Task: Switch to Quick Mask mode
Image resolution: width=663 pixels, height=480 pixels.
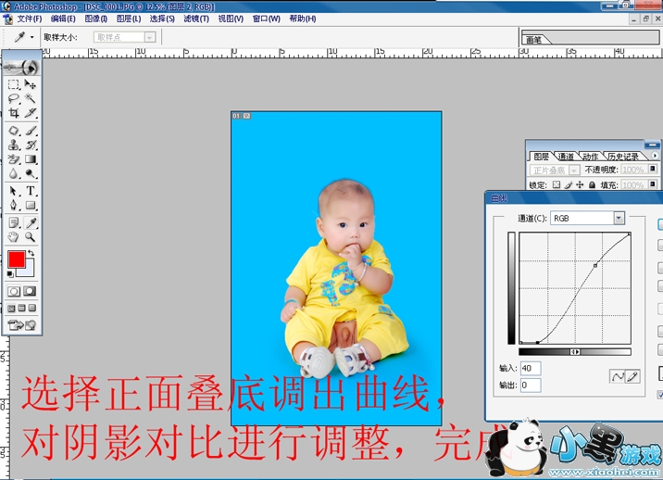Action: pos(30,291)
